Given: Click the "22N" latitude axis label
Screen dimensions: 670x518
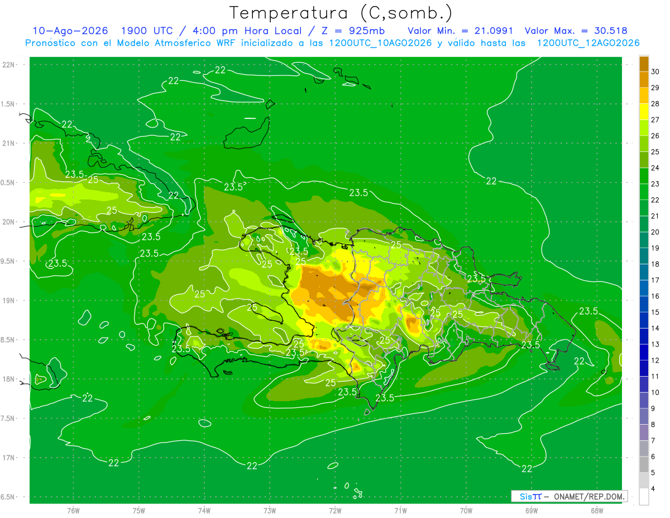Looking at the screenshot, I should coord(9,65).
